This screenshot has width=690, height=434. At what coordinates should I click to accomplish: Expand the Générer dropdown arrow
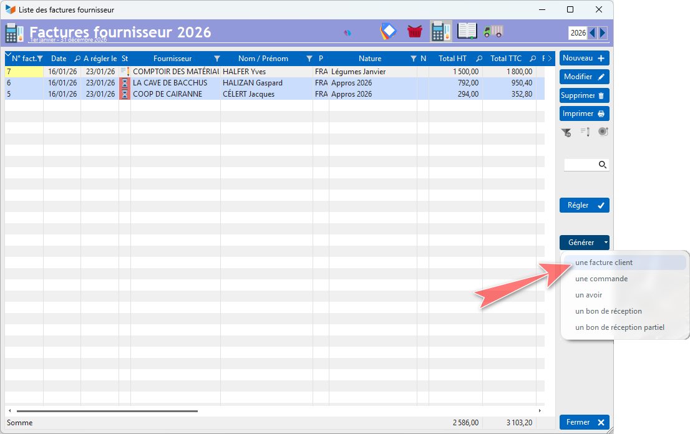click(606, 243)
